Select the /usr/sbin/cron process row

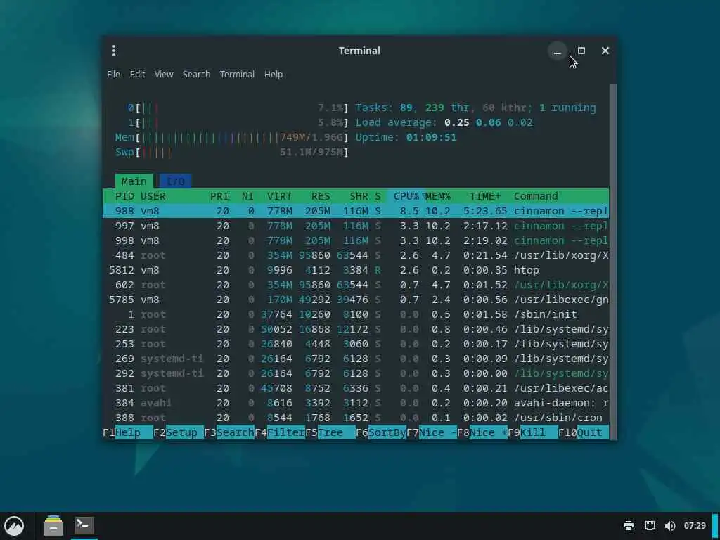356,418
